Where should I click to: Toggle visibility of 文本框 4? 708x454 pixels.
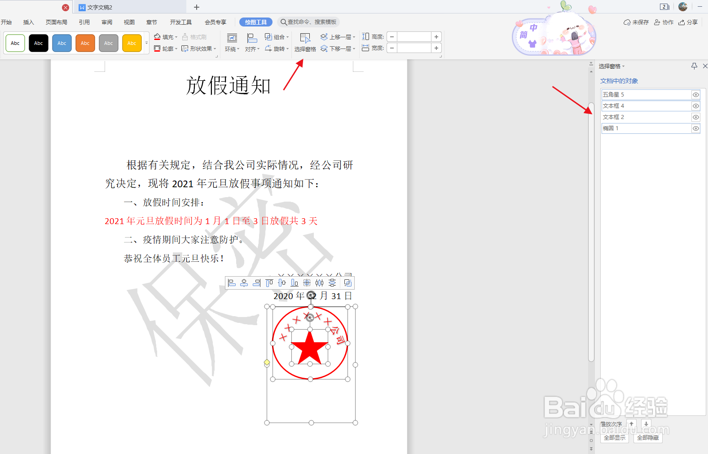click(x=696, y=106)
